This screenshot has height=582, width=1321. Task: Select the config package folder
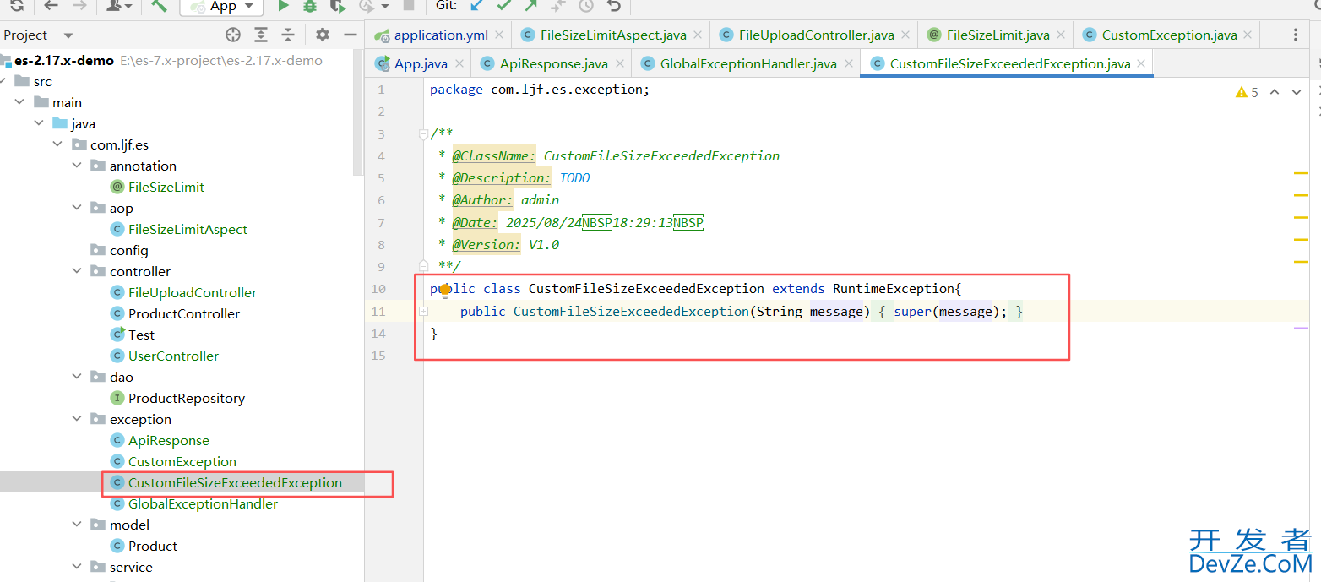[128, 250]
